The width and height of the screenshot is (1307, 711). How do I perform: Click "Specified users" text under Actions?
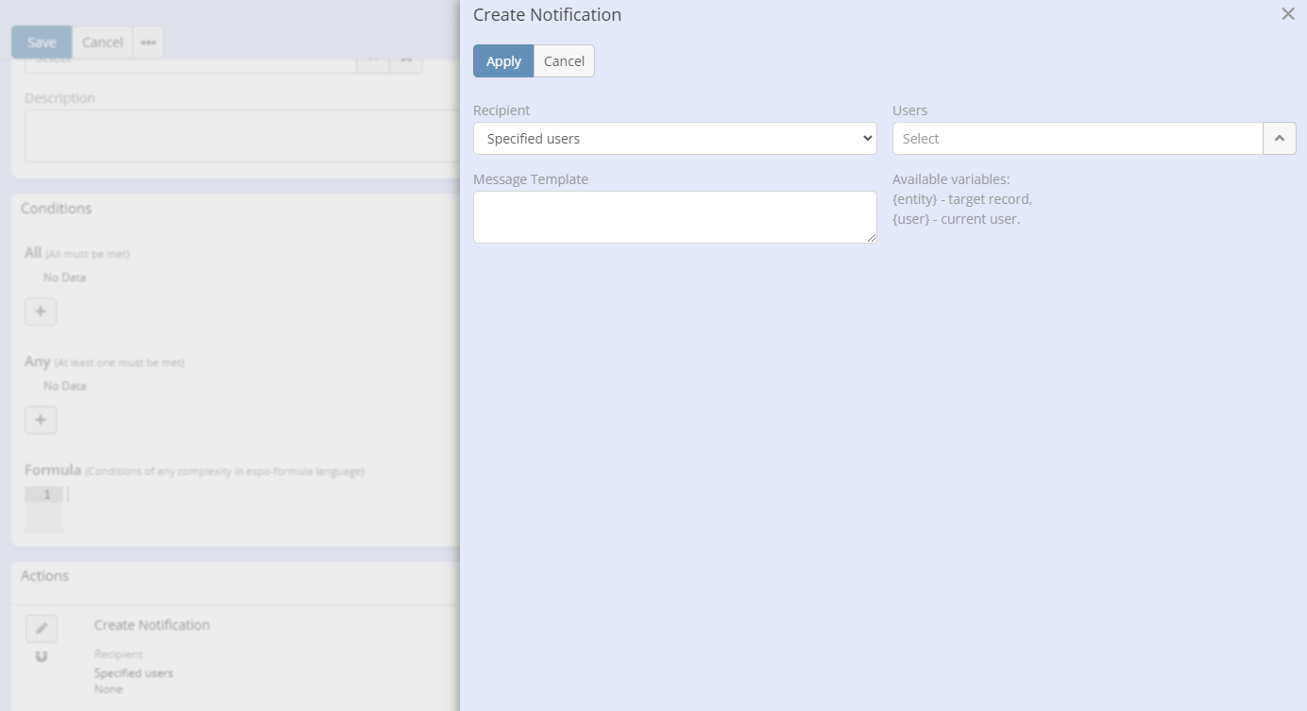click(134, 673)
